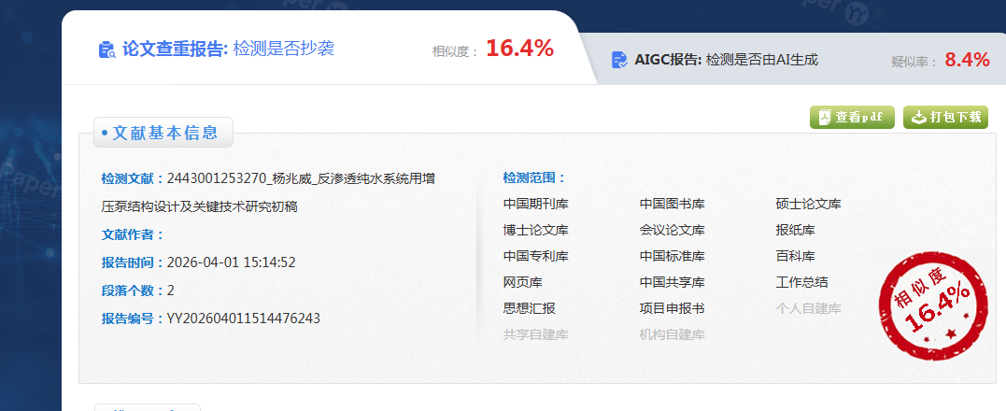Click the red 16.4% similarity value
Screen dimensions: 1006x411
(519, 48)
